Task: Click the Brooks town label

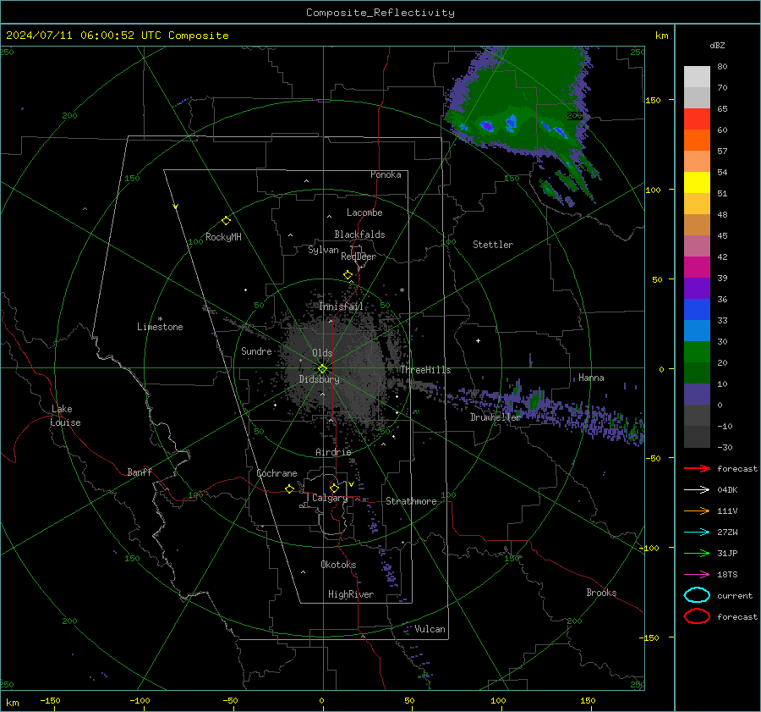Action: (601, 593)
